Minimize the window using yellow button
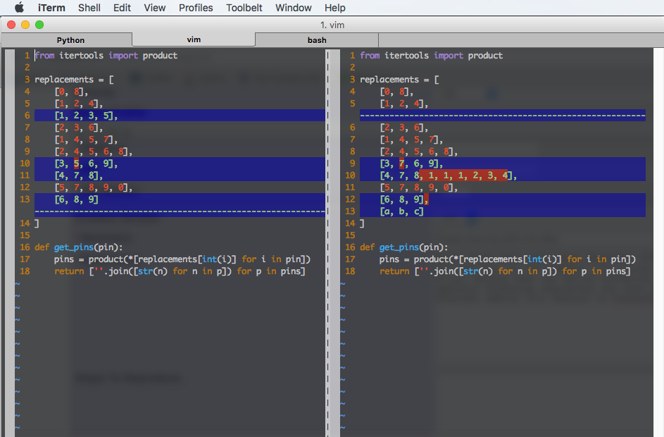This screenshot has width=664, height=437. click(25, 25)
